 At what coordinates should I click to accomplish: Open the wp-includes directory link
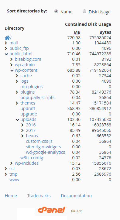[27, 163]
